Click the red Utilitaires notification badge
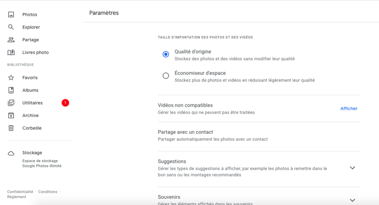This screenshot has height=205, width=379. [65, 103]
